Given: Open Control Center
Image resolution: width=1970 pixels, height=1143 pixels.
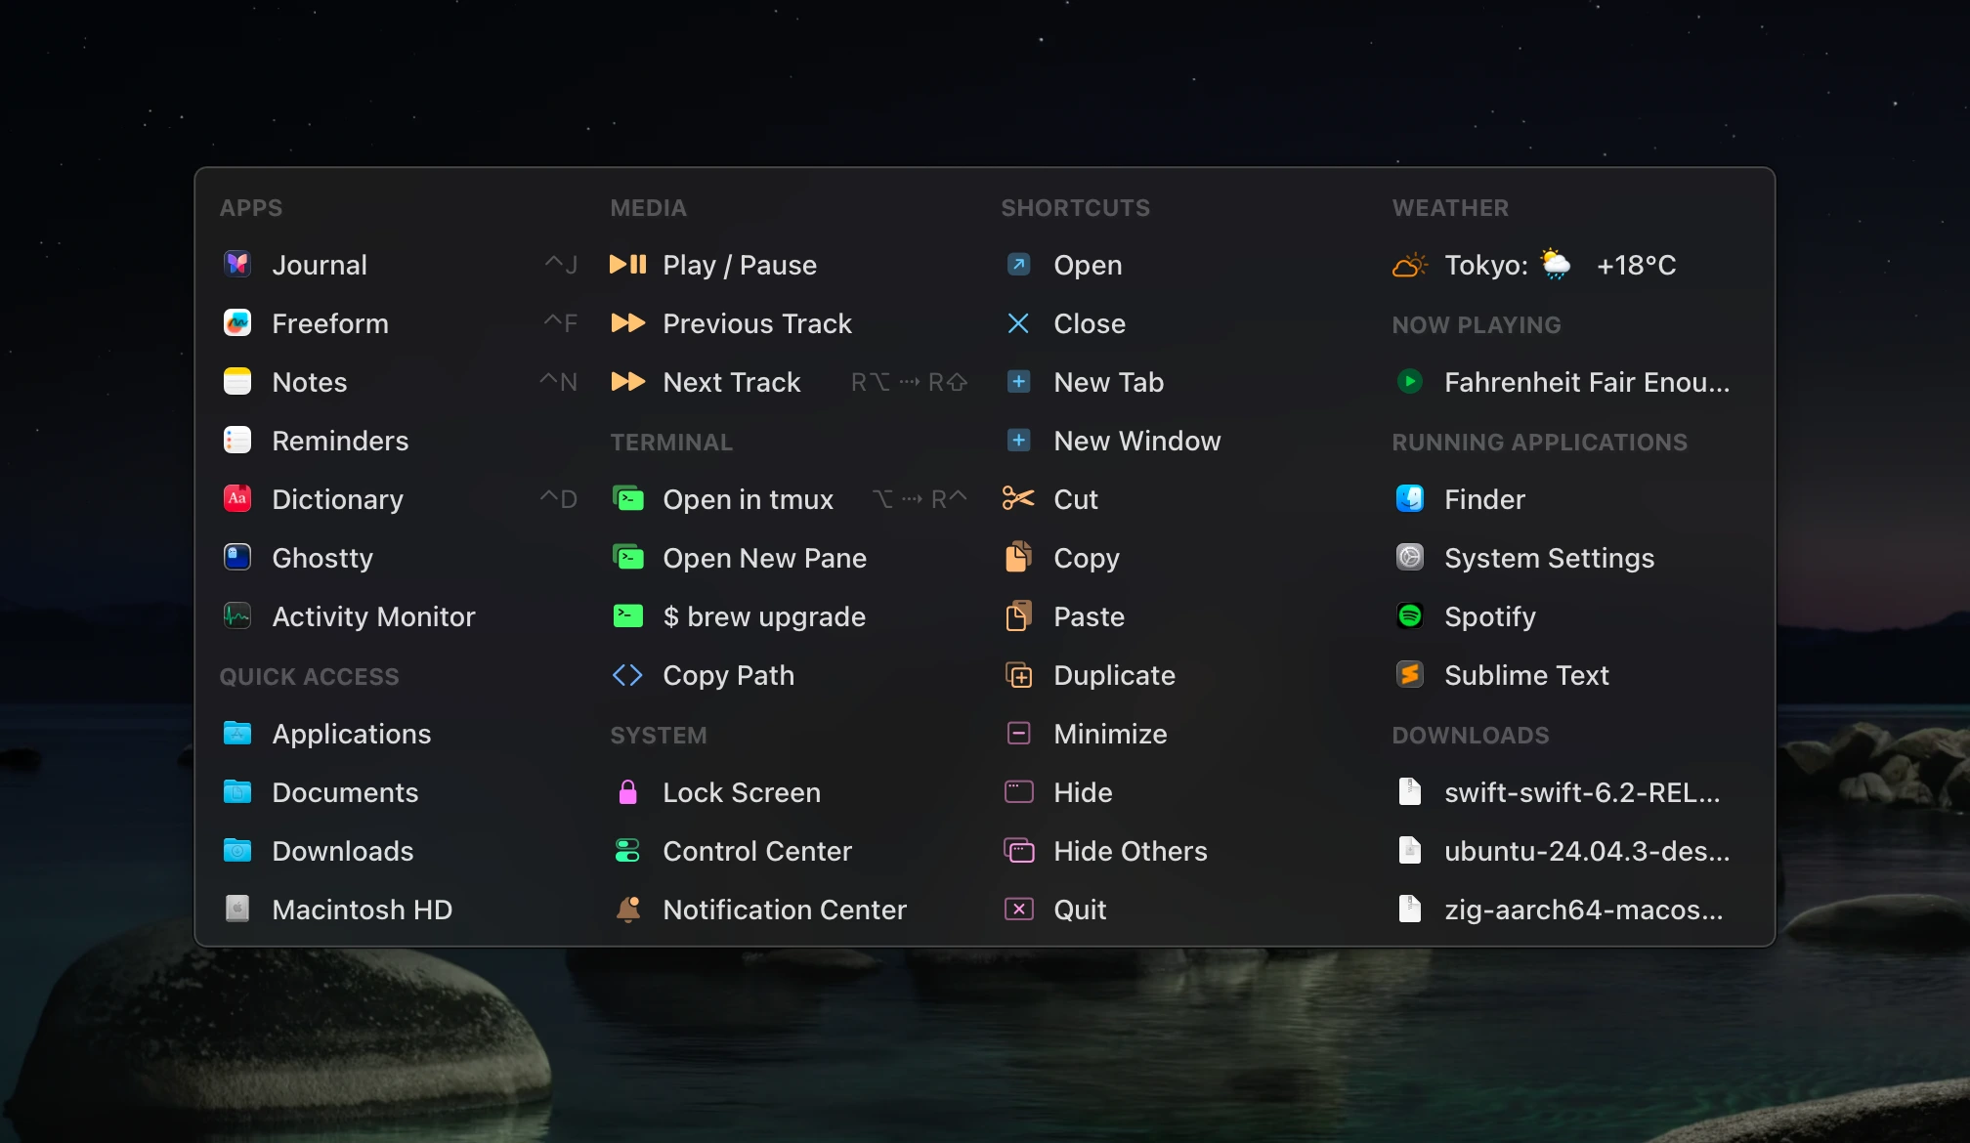Looking at the screenshot, I should (x=757, y=851).
